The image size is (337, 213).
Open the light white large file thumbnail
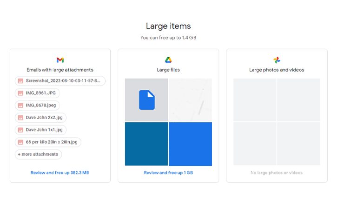click(191, 100)
